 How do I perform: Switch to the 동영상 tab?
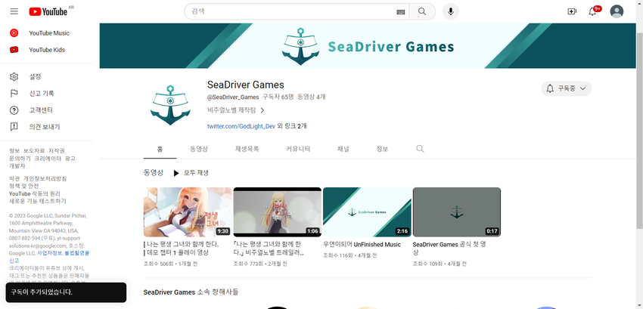click(x=199, y=149)
